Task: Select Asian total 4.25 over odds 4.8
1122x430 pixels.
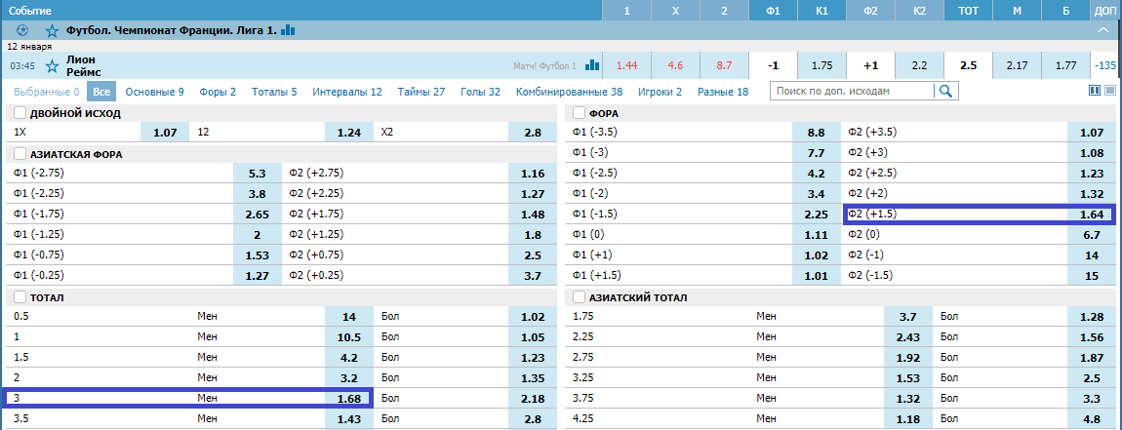Action: click(1091, 418)
